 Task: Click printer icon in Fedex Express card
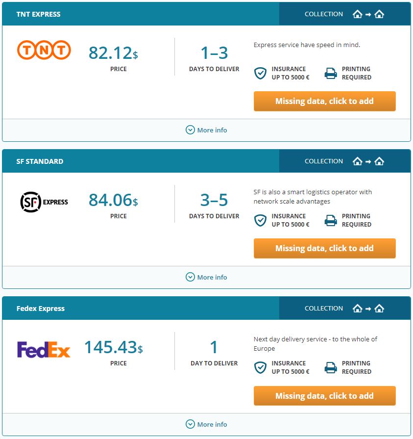pos(331,367)
